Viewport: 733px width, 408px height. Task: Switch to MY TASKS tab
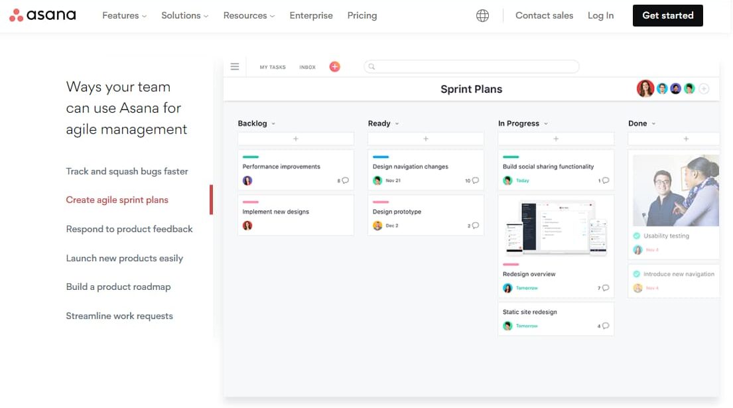pos(273,67)
